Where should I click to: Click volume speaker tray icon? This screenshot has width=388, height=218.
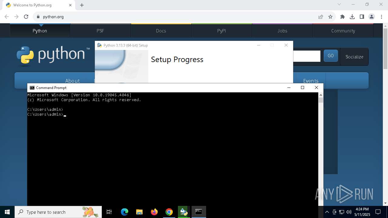pos(349,212)
